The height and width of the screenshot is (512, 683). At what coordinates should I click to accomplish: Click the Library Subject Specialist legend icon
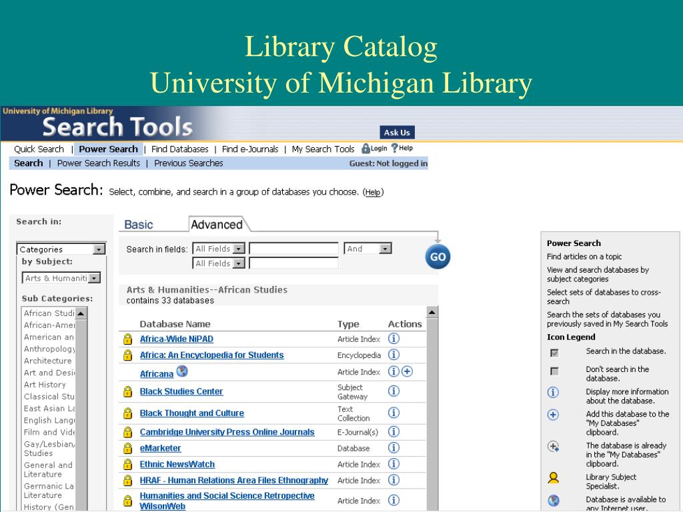pyautogui.click(x=553, y=478)
